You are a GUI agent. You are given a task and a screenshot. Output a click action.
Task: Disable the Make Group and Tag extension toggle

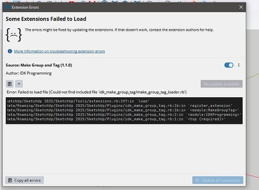(x=229, y=65)
